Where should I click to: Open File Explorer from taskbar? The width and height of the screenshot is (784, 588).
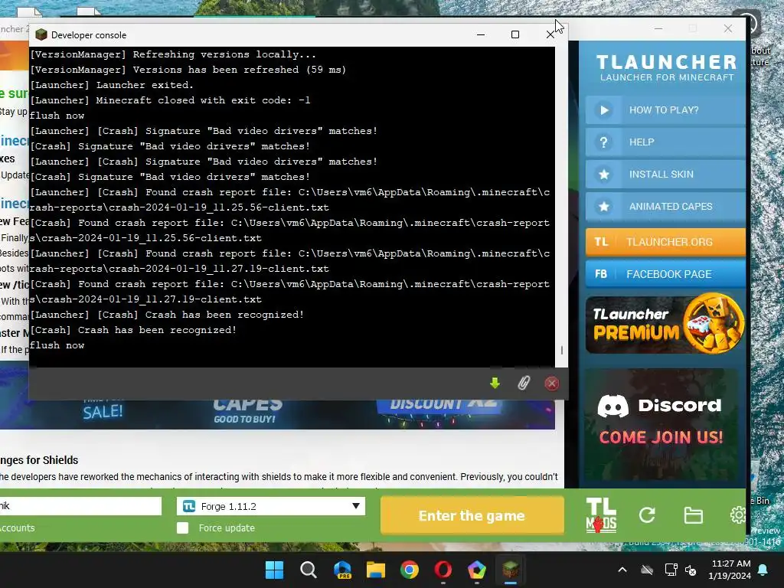[x=375, y=570]
